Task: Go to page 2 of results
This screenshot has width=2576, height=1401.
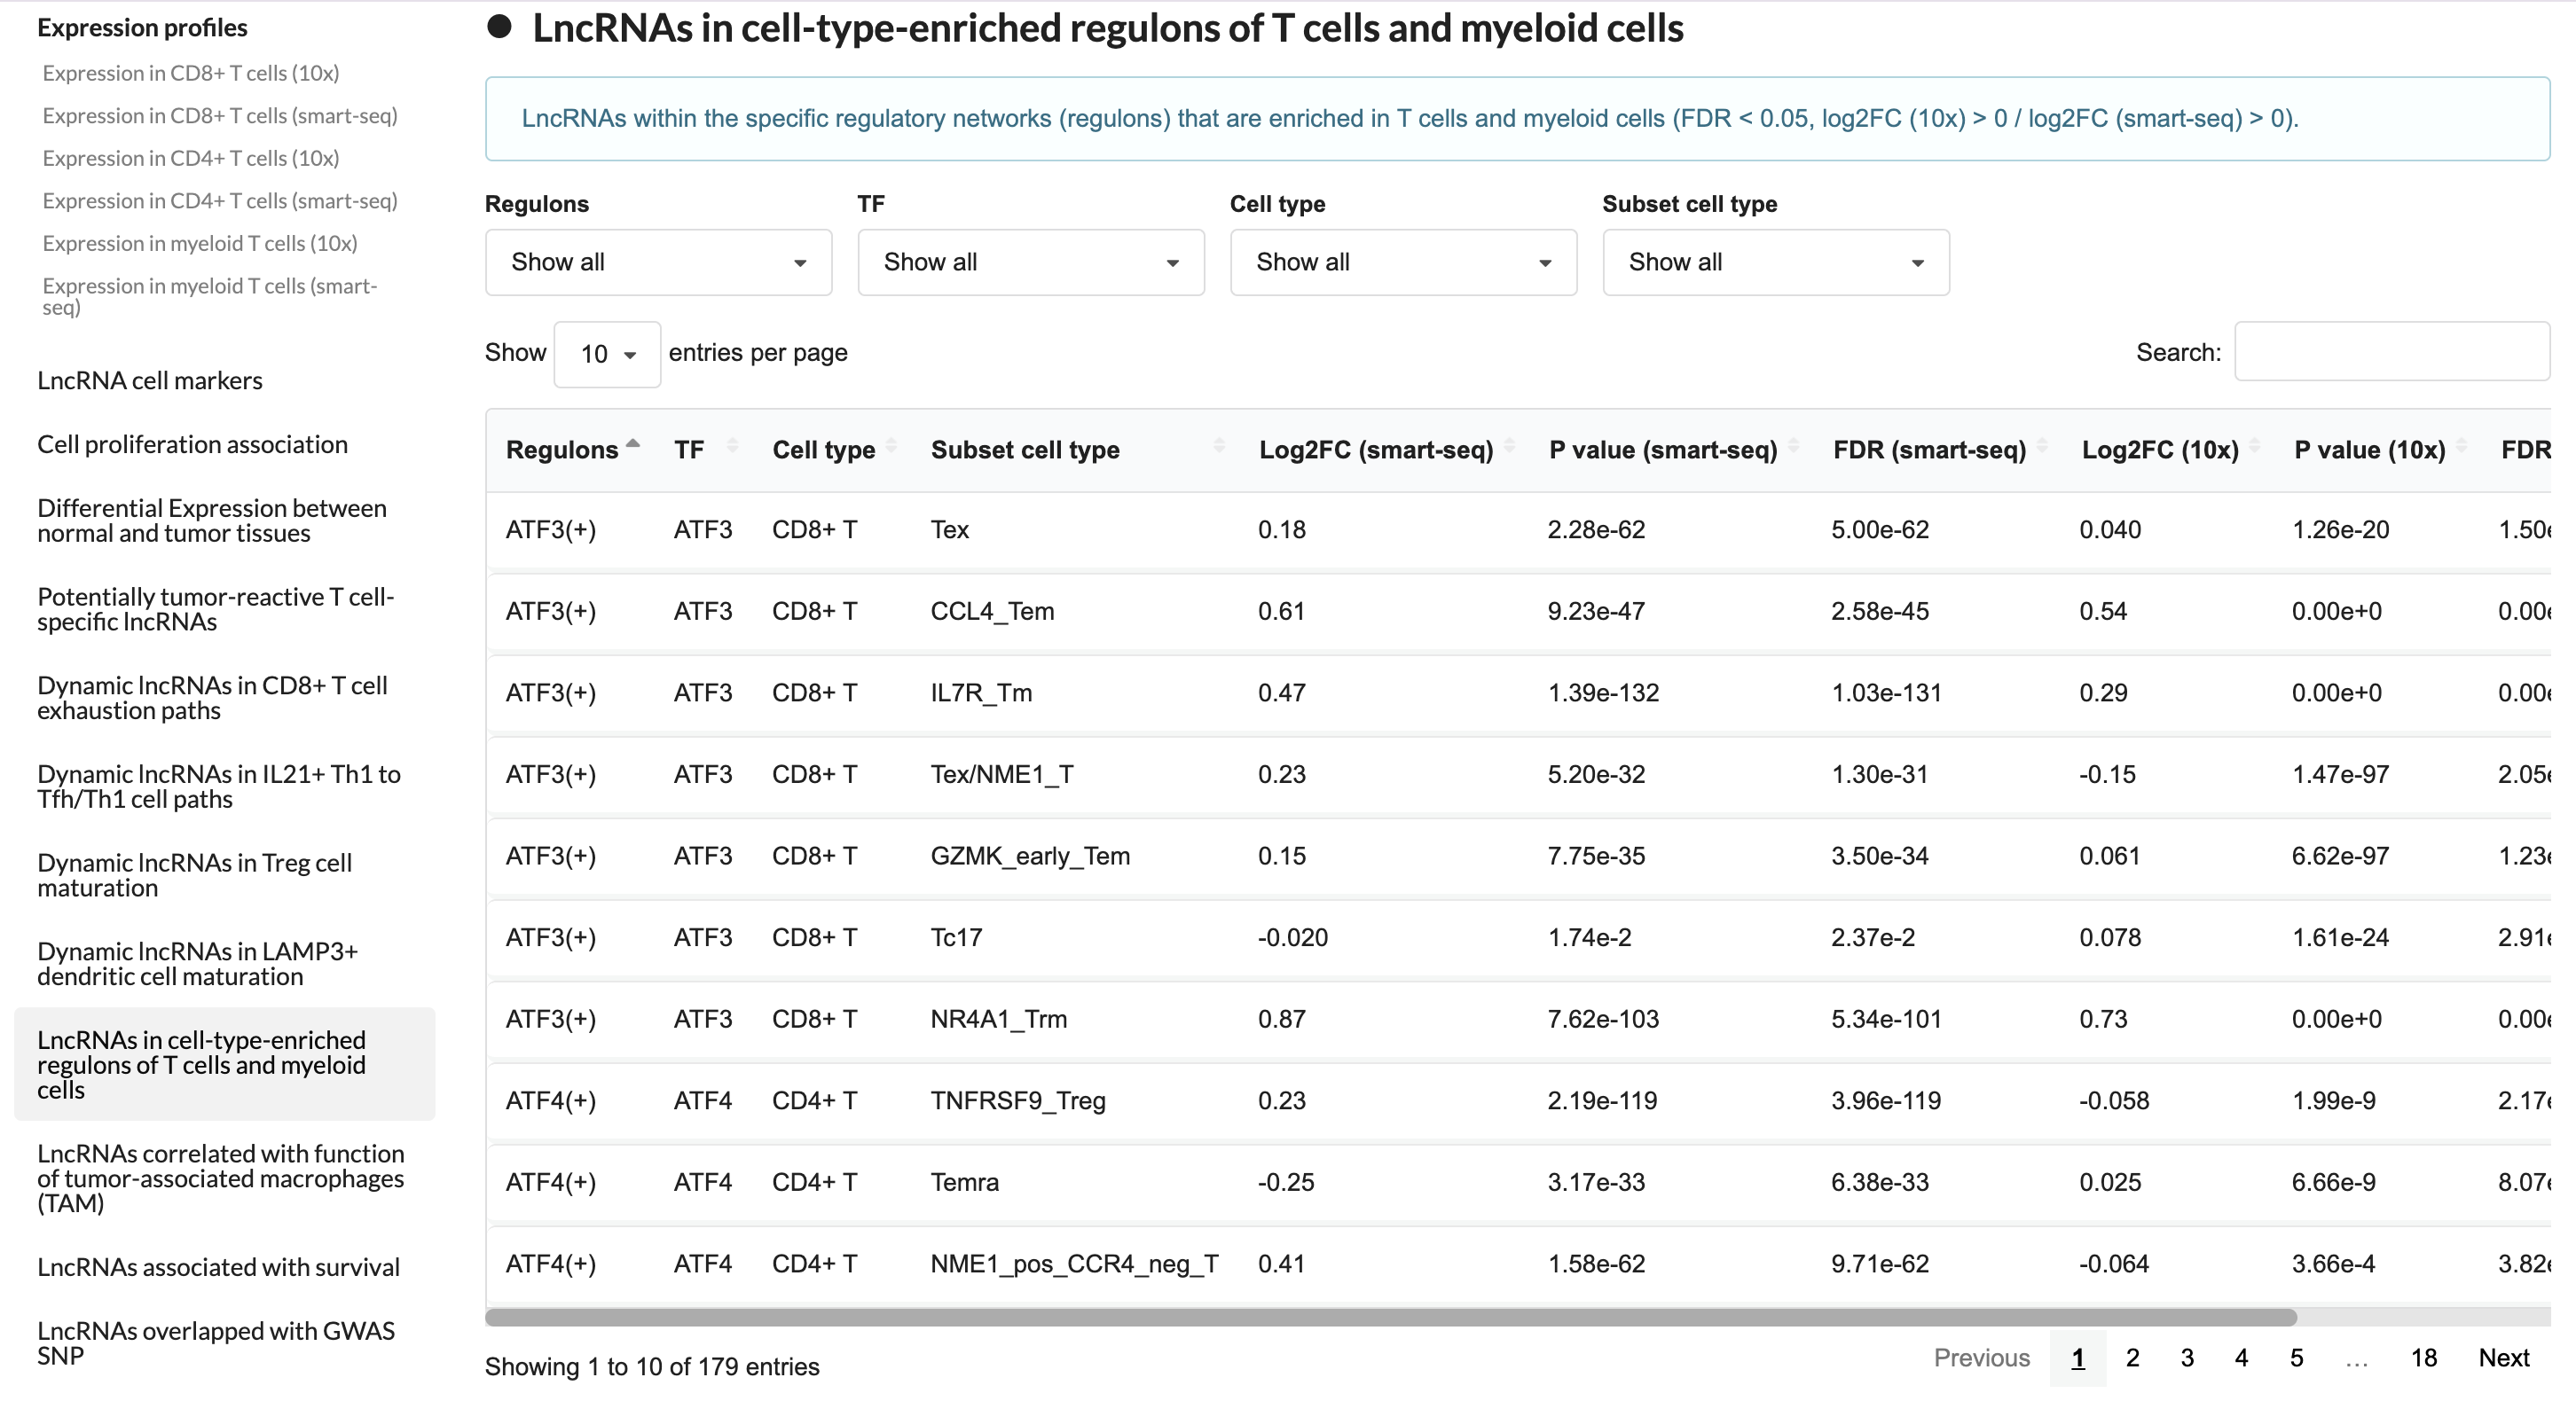Action: [x=2132, y=1358]
